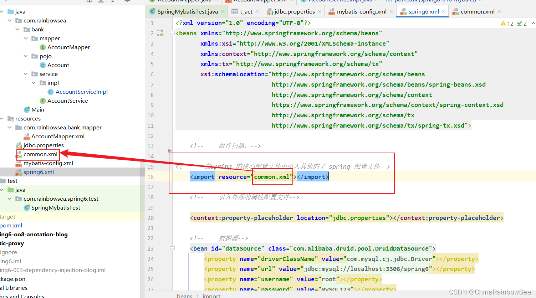Image resolution: width=536 pixels, height=298 pixels.
Task: Fold the beans element at line 2
Action: point(172,33)
